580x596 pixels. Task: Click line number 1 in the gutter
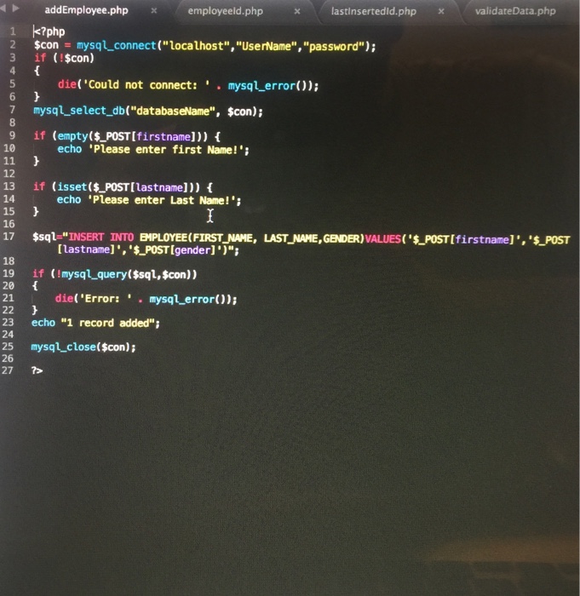pos(13,32)
